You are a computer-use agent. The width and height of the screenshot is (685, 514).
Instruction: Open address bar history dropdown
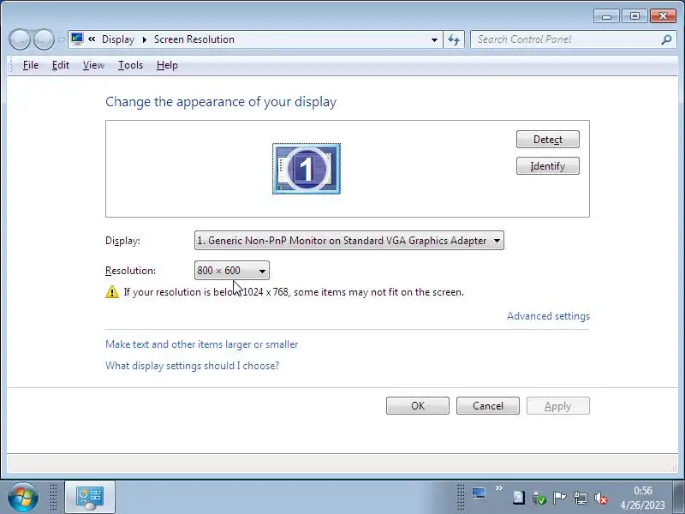click(x=434, y=39)
